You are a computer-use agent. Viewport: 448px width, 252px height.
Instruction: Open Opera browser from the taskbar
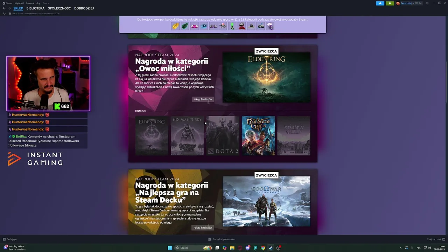point(240,248)
